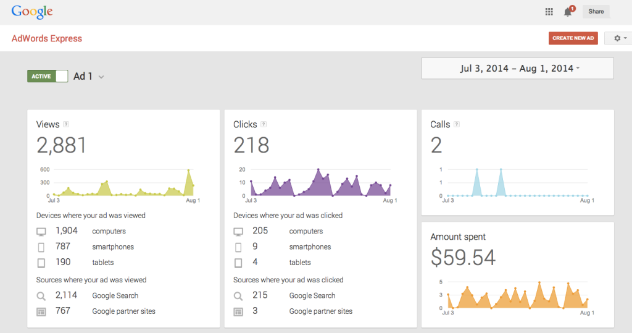Click the Google logo
Image resolution: width=632 pixels, height=333 pixels.
tap(32, 12)
